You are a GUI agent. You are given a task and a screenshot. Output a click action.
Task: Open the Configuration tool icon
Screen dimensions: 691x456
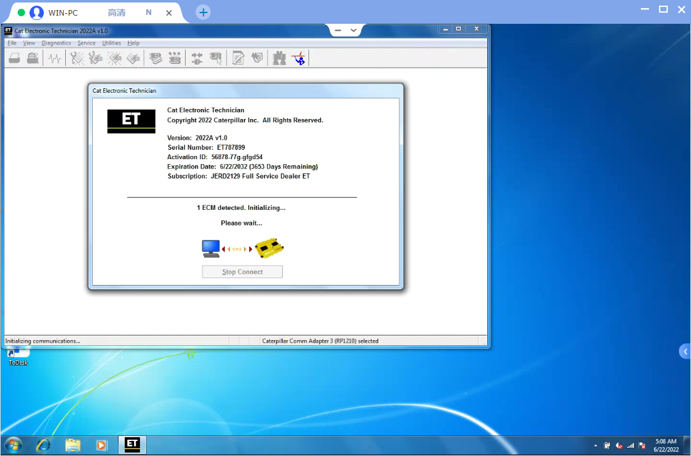click(x=174, y=58)
